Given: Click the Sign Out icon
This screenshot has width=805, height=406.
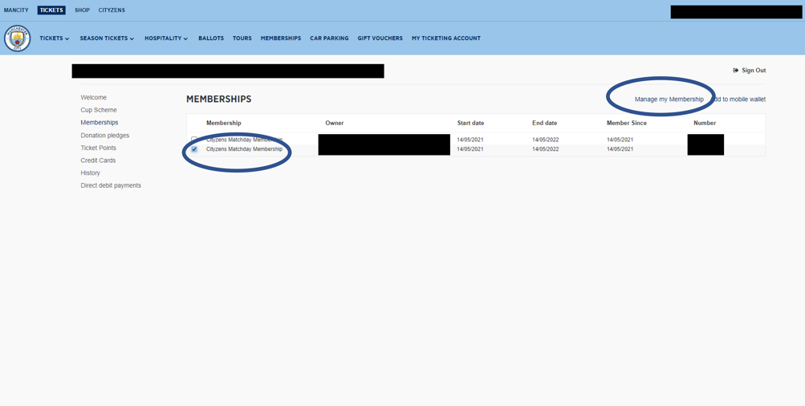Looking at the screenshot, I should point(736,71).
